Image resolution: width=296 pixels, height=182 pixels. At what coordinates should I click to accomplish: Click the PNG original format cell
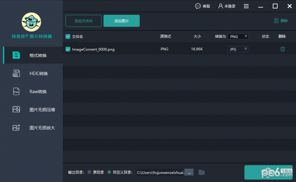coord(164,49)
